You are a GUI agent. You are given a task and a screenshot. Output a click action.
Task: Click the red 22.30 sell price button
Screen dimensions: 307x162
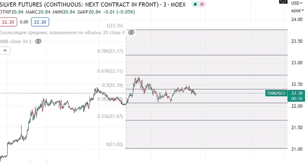(8, 22)
